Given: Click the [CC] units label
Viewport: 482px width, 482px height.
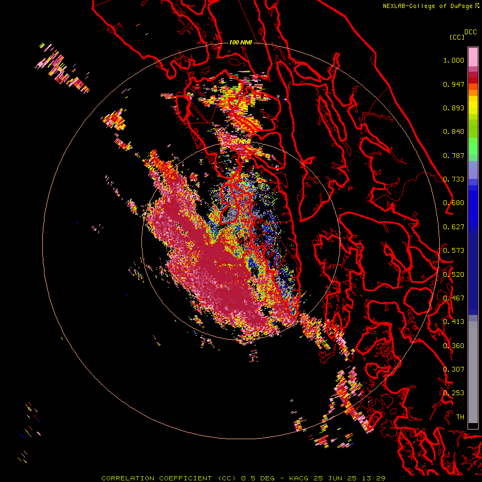Looking at the screenshot, I should [x=457, y=37].
